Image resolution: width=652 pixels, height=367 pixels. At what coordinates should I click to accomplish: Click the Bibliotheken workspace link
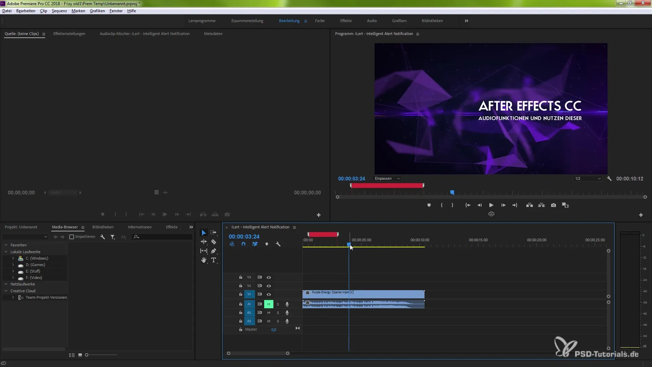(x=432, y=21)
